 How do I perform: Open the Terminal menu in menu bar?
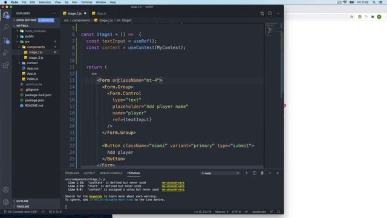point(86,2)
